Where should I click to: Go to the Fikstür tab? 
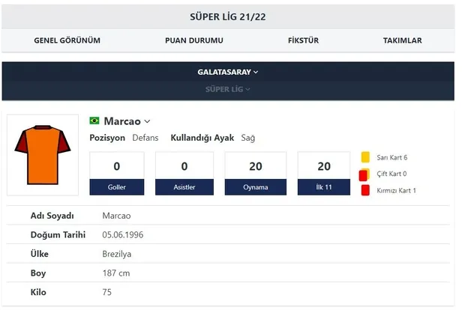[x=305, y=40]
